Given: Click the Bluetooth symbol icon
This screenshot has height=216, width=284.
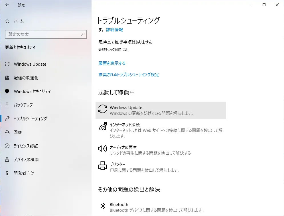Looking at the screenshot, I should (x=103, y=206).
